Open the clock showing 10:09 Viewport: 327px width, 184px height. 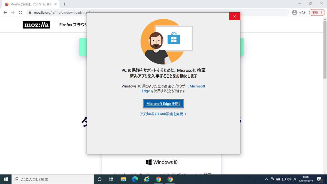[306, 179]
